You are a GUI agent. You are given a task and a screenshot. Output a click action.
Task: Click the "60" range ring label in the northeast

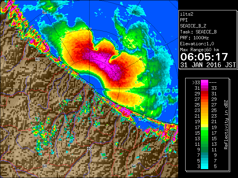coord(134,12)
